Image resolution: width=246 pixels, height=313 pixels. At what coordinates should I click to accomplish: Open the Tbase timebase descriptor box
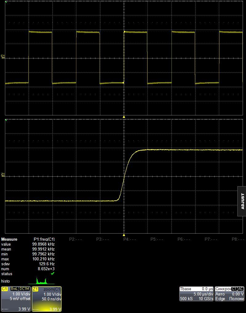pos(196,294)
